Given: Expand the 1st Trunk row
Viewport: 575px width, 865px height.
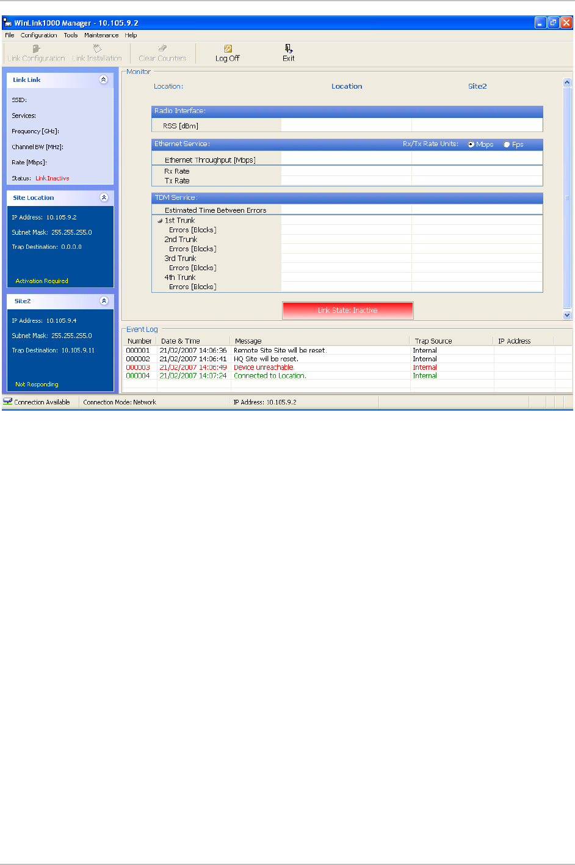Looking at the screenshot, I should coord(160,221).
